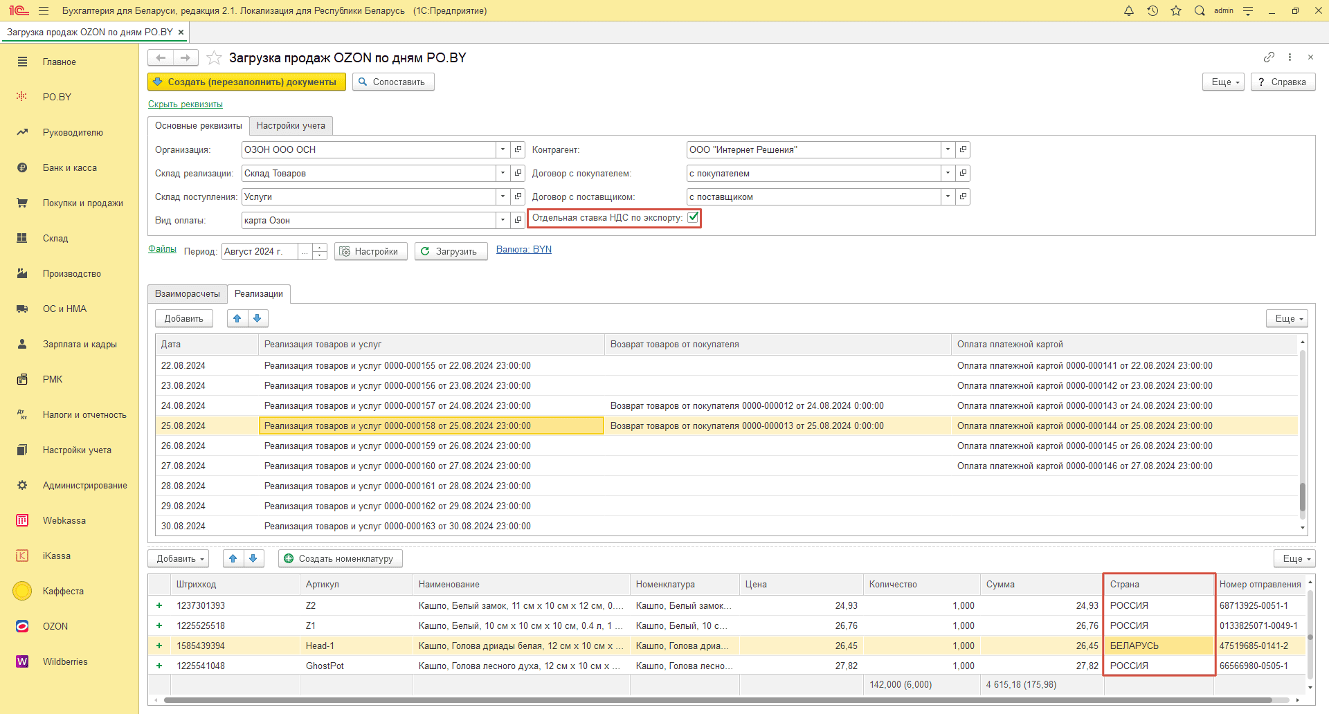Open Организация record with open icon

(518, 149)
